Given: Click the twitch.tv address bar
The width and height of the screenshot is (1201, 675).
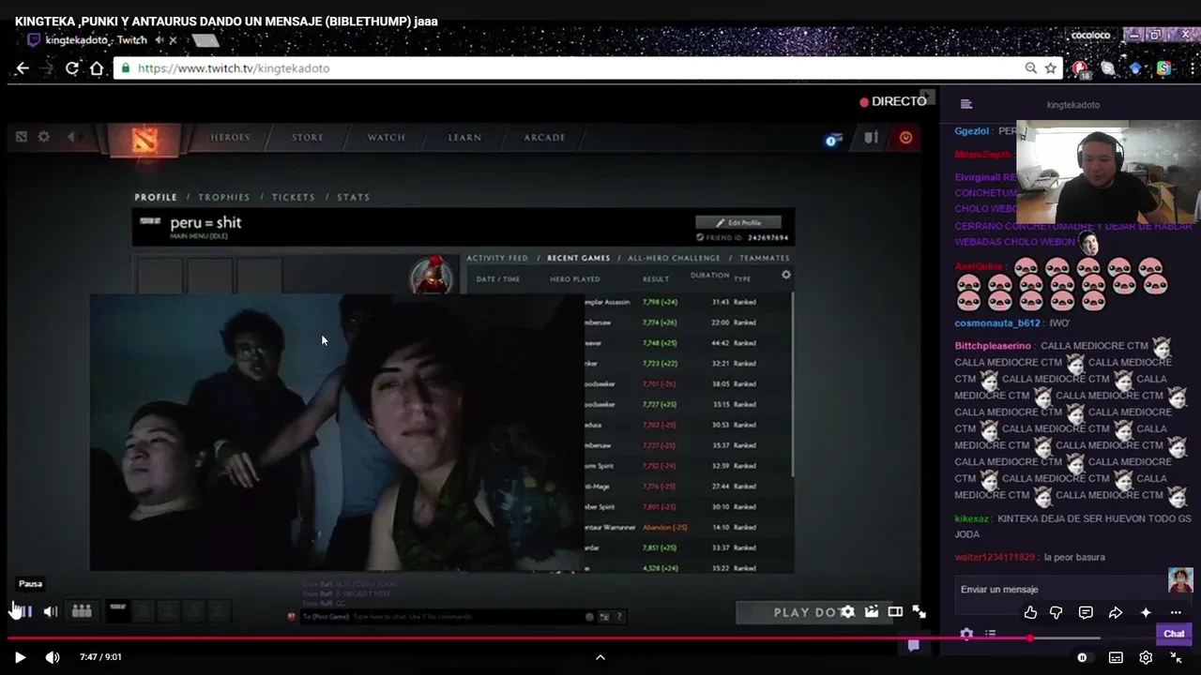Looking at the screenshot, I should 588,68.
